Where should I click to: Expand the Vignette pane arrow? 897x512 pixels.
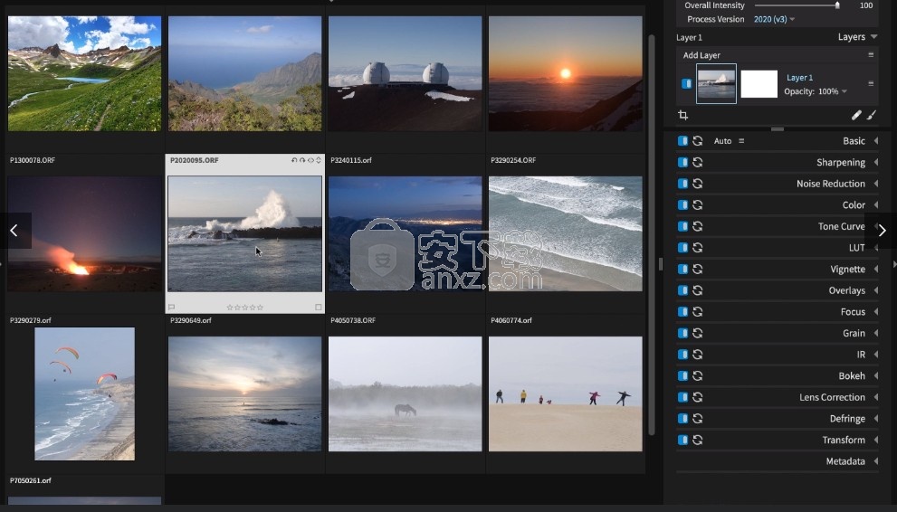point(876,270)
